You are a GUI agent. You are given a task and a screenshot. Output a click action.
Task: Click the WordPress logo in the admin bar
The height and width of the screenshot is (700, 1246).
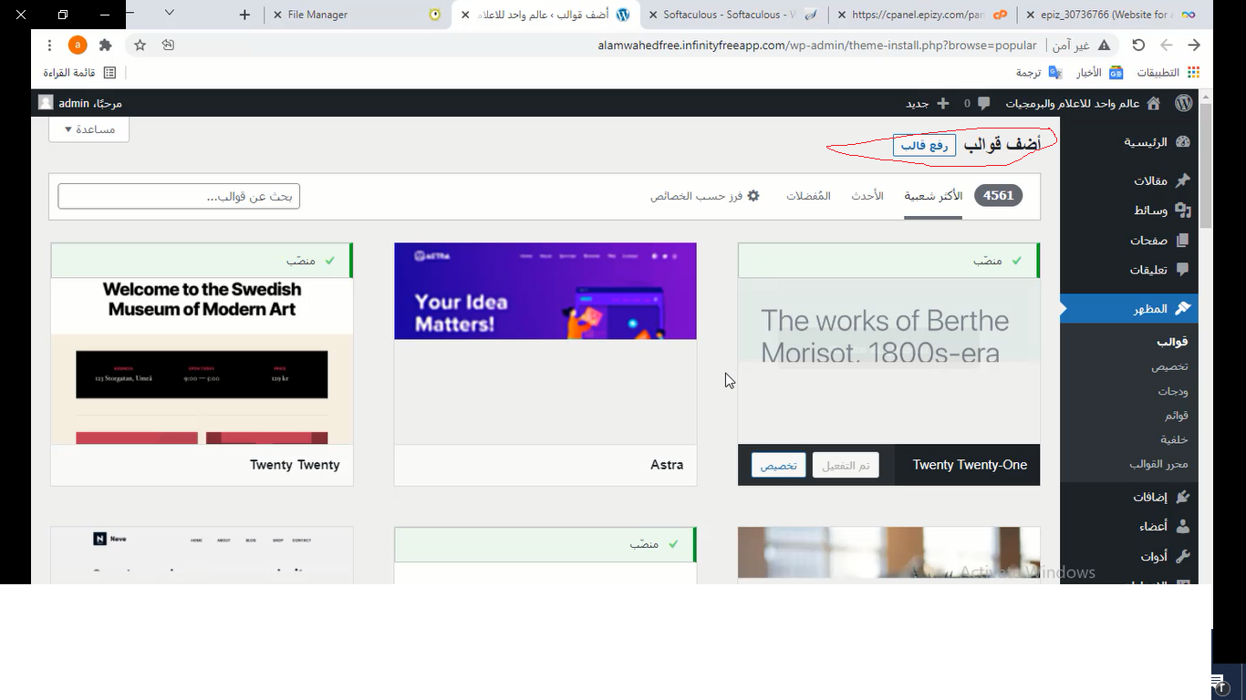point(1184,103)
